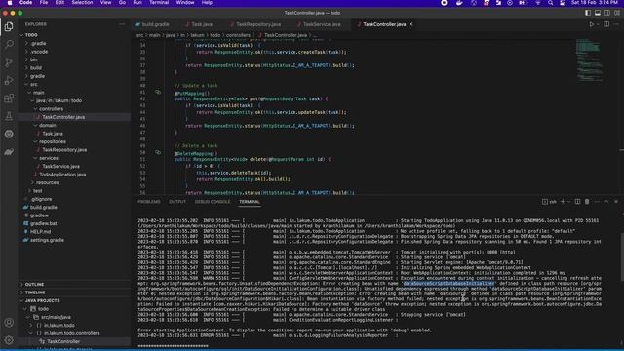The image size is (624, 351).
Task: Open the Selection menu in menu bar
Action: point(82,3)
